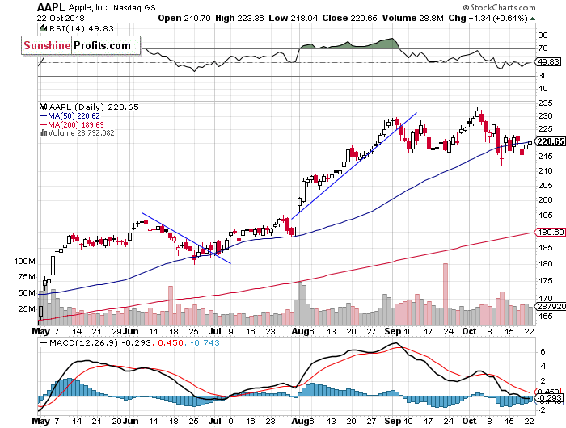Click the 30 level on RSI axis
This screenshot has height=428, width=566.
click(x=543, y=75)
